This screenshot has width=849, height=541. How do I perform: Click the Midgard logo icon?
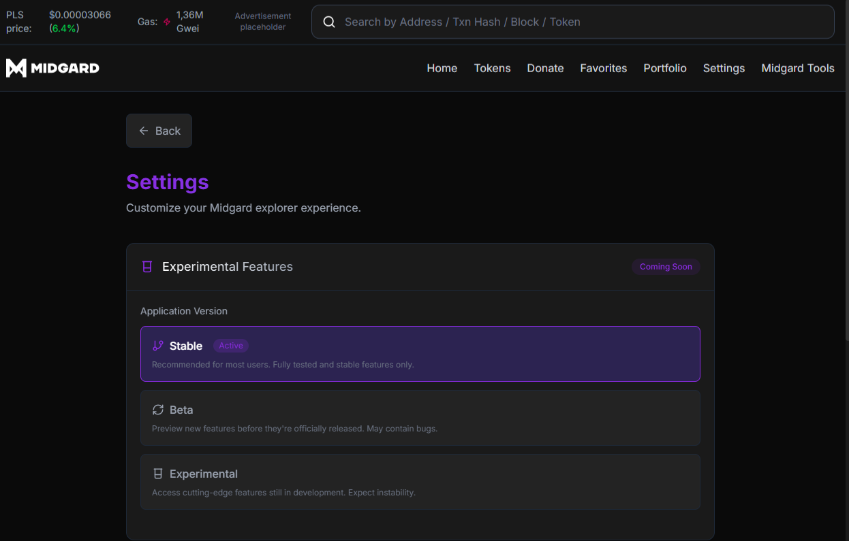pos(16,68)
